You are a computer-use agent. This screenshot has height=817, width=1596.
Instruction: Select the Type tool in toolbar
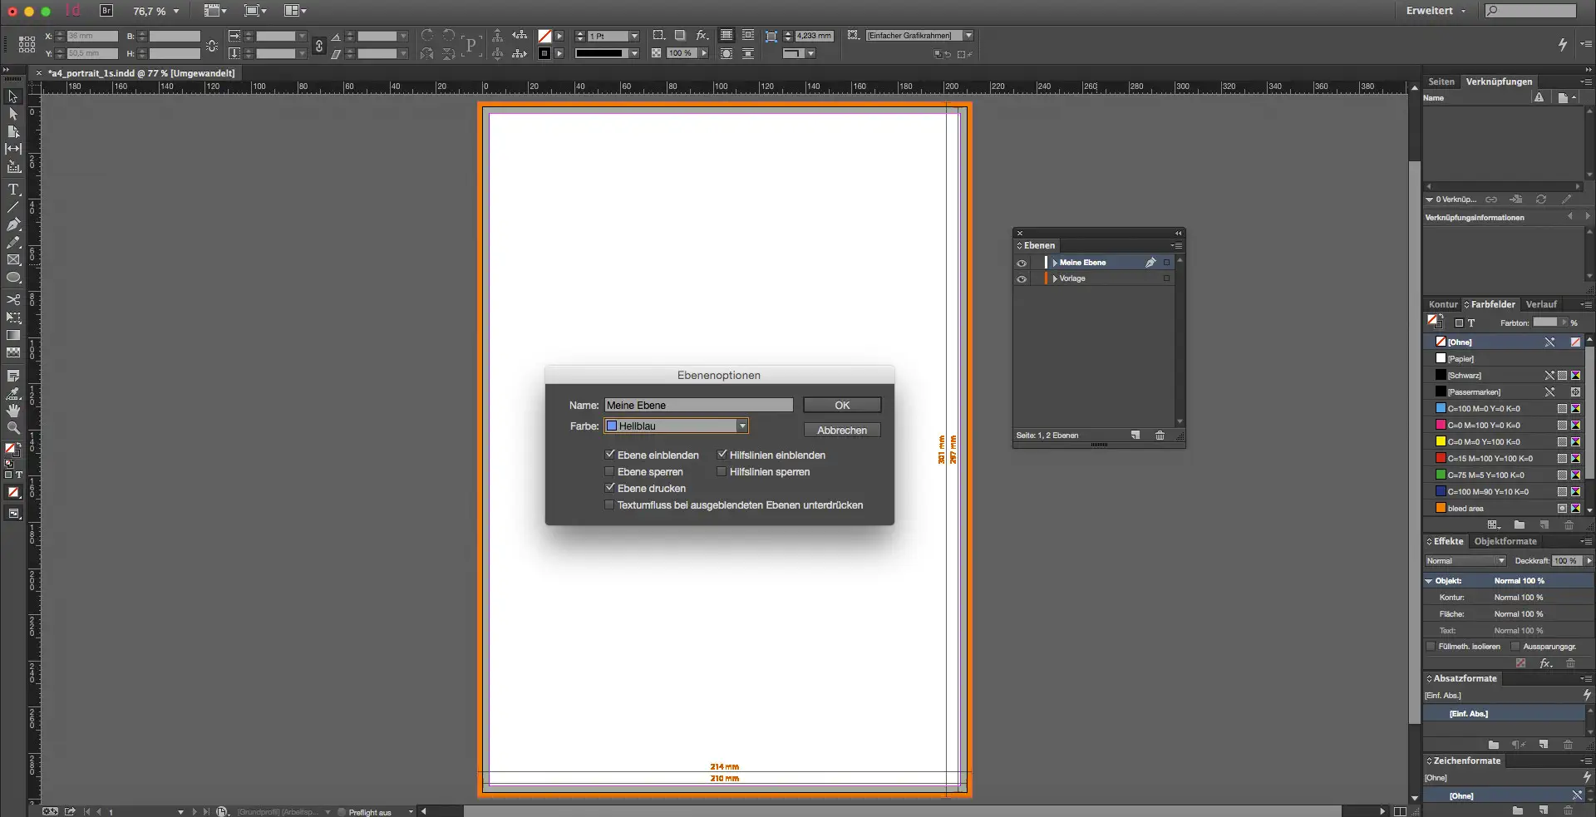point(13,189)
